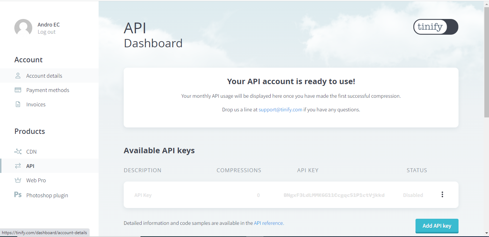
Task: Toggle the tinify pill switch
Action: [436, 26]
